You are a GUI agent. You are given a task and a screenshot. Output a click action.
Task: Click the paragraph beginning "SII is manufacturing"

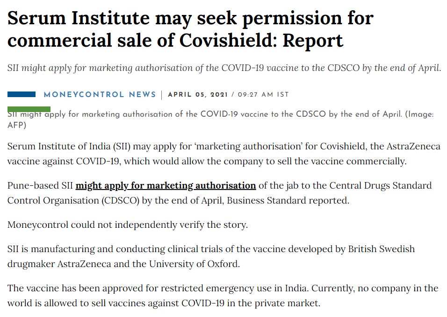[211, 256]
